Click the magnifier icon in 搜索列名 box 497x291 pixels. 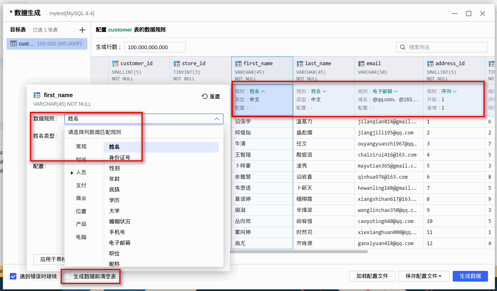pos(402,47)
